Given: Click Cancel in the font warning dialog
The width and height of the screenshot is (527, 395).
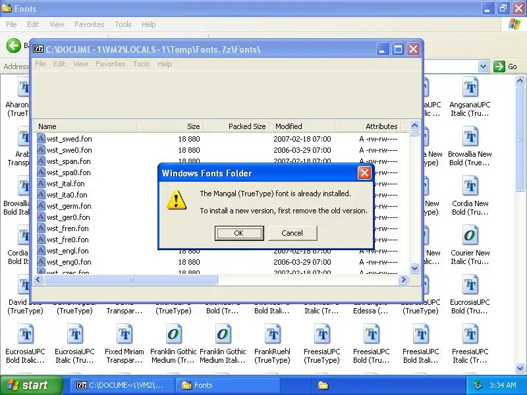Looking at the screenshot, I should [x=292, y=233].
